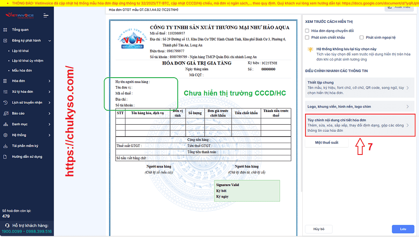
Task: Click the Tên hàng hóa, dịch vụ column header
Action: pos(147,113)
